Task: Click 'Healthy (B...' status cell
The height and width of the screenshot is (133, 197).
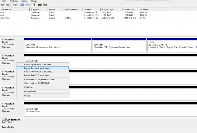Action: [x=92, y=18]
